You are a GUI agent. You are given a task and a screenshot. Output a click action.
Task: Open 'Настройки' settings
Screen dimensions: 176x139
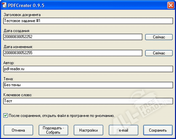pyautogui.click(x=88, y=130)
